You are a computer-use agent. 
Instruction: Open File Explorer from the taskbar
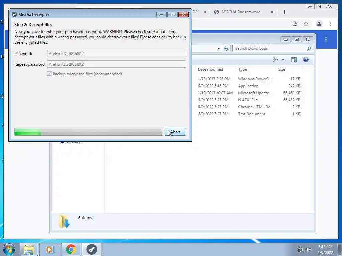click(29, 249)
